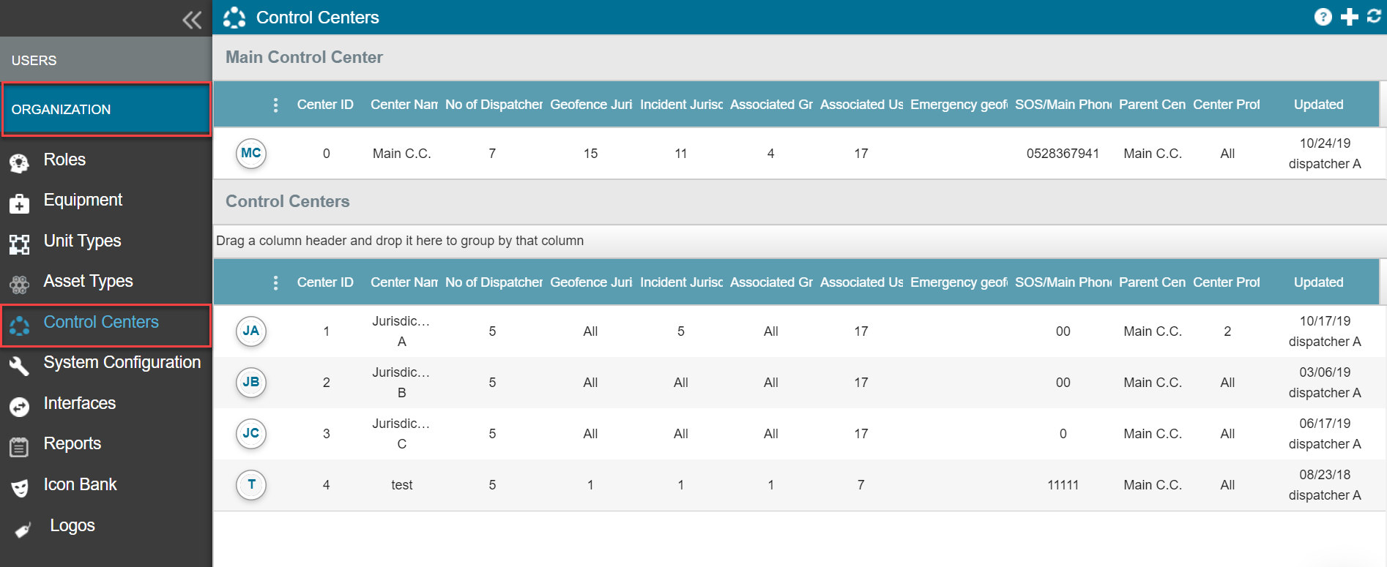Navigate to Interfaces in sidebar
The width and height of the screenshot is (1387, 567).
79,404
